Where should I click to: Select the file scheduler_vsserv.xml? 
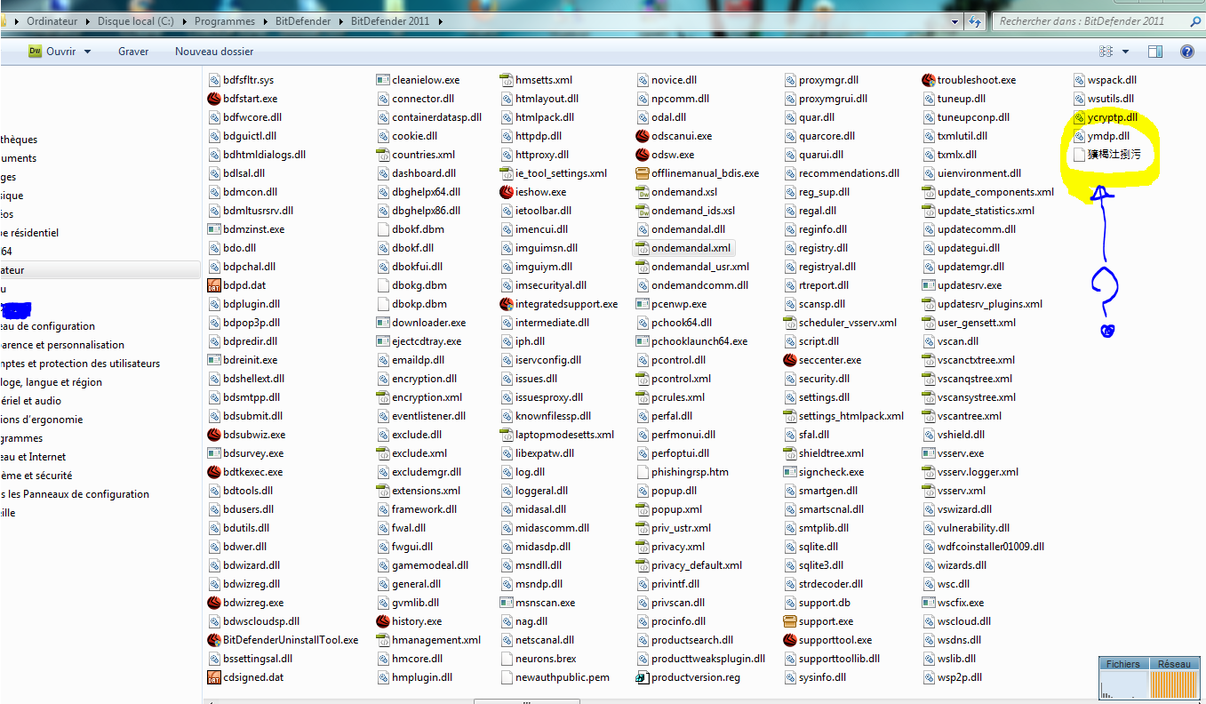click(x=840, y=323)
